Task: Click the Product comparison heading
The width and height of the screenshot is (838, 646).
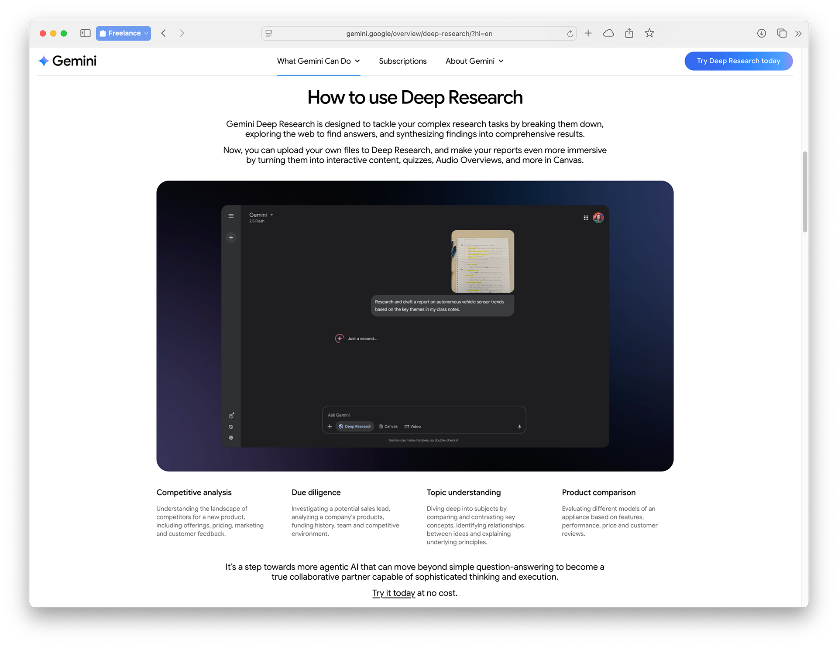Action: [598, 492]
